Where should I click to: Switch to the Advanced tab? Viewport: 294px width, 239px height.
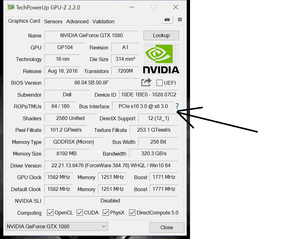click(77, 21)
